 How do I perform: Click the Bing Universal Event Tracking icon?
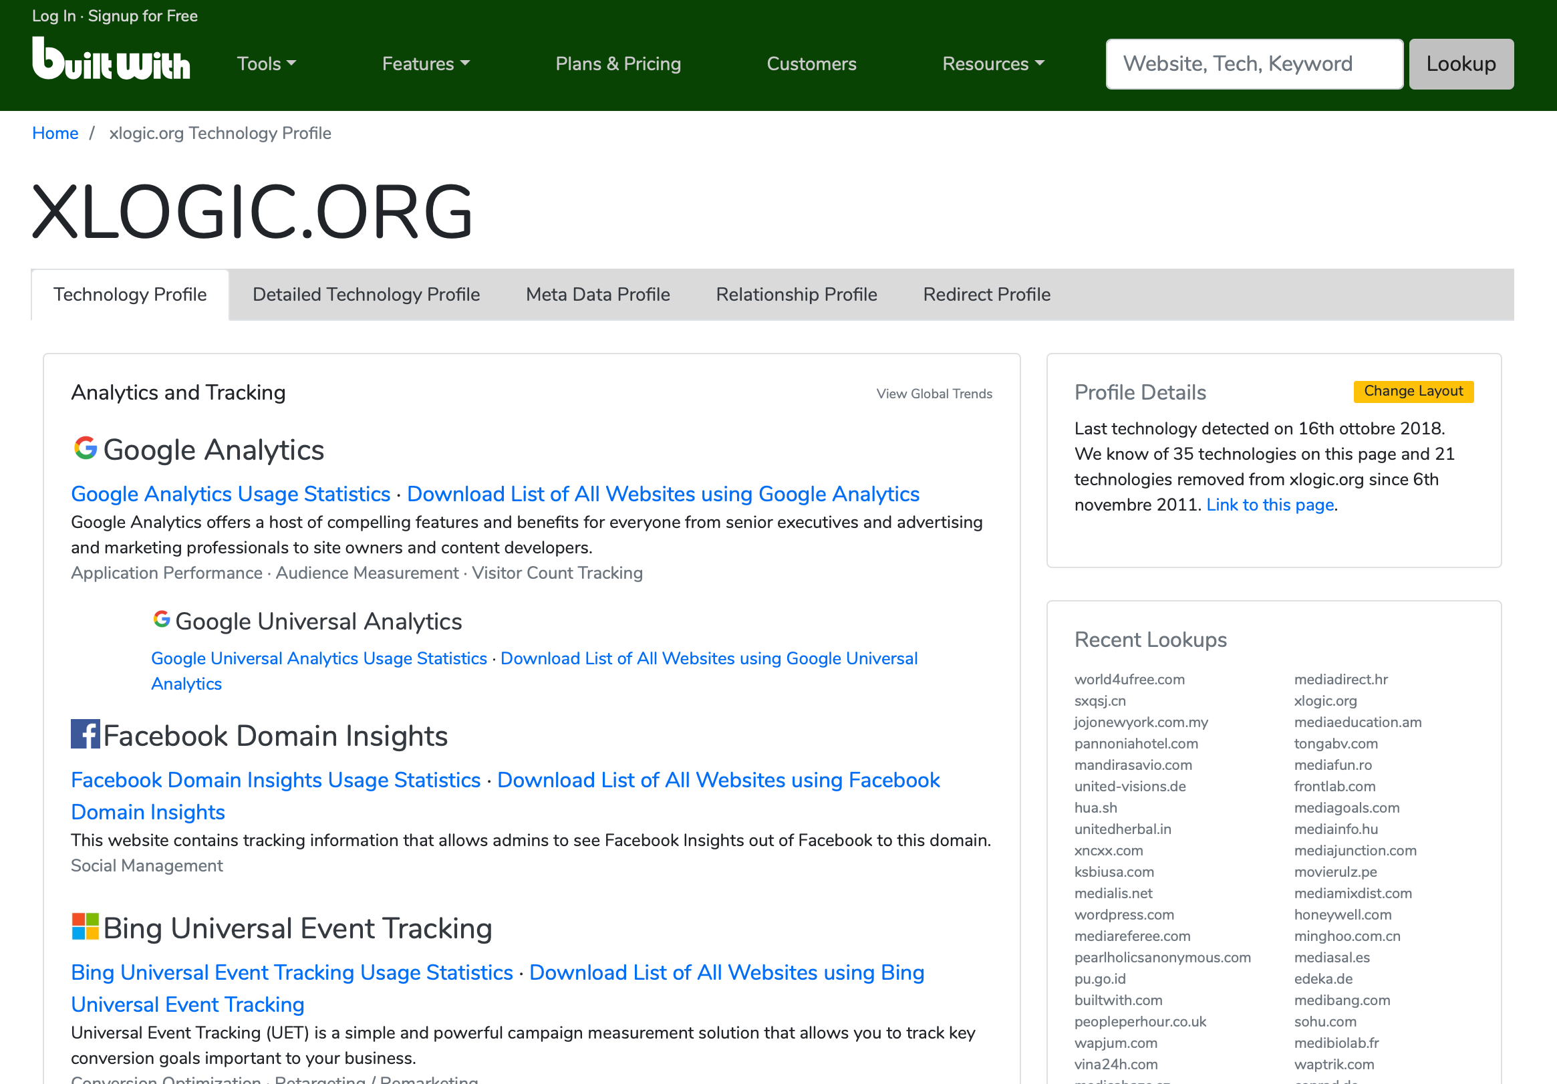[x=86, y=927]
